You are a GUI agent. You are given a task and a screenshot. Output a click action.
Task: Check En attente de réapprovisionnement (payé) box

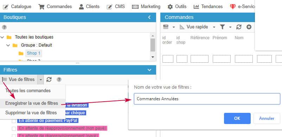[14, 136]
